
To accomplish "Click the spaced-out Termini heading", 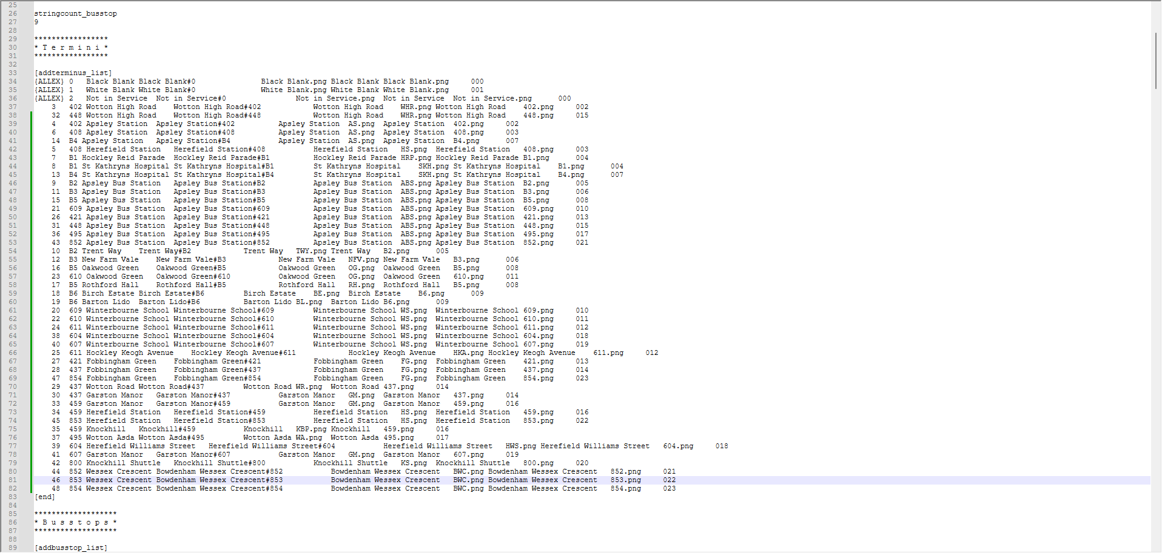I will click(71, 47).
